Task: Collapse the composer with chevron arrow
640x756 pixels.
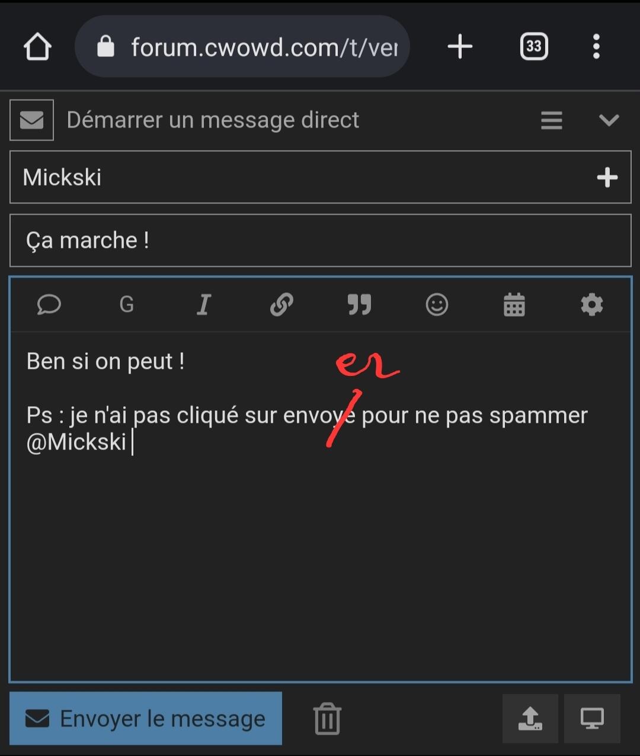Action: point(609,120)
